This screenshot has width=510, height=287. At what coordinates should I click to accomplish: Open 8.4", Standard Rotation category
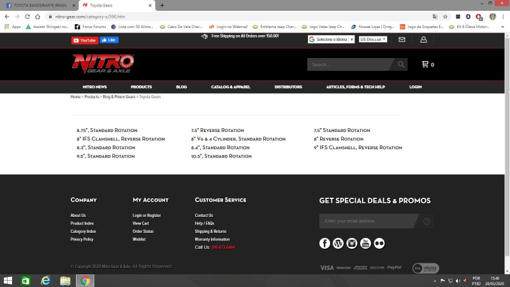pos(220,147)
